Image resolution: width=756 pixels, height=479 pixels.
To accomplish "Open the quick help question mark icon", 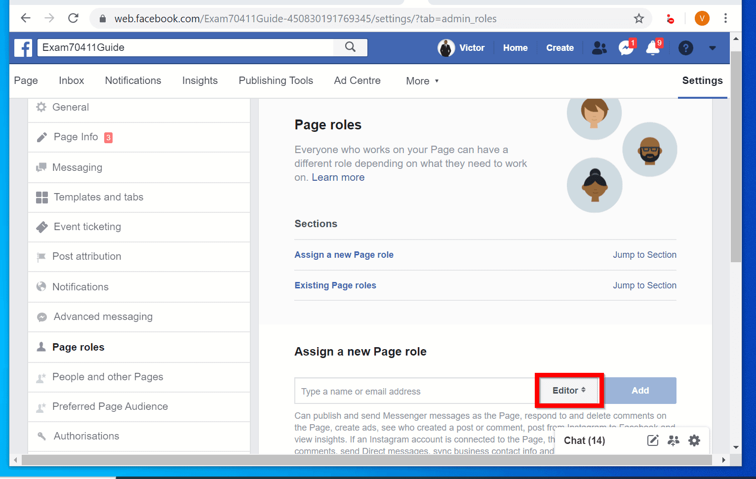I will click(685, 48).
